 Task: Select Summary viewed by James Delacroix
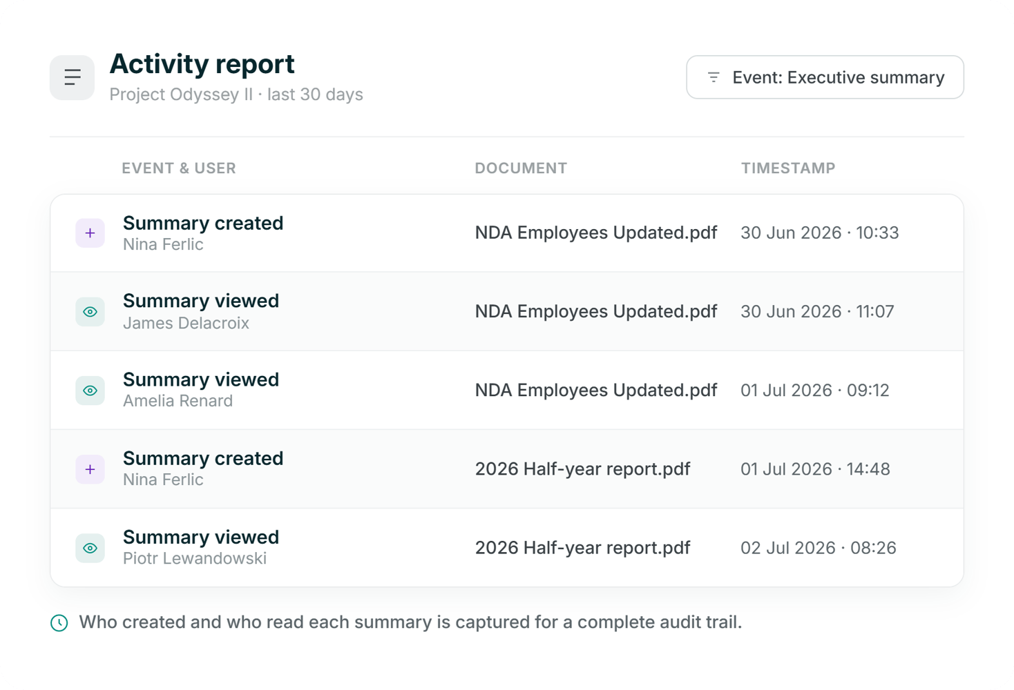(201, 301)
